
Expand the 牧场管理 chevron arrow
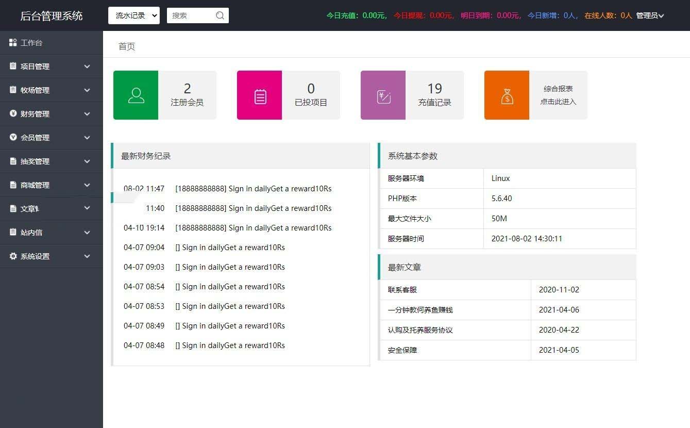point(87,90)
